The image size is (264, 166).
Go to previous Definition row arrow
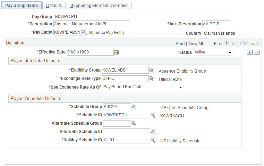[x=226, y=42]
